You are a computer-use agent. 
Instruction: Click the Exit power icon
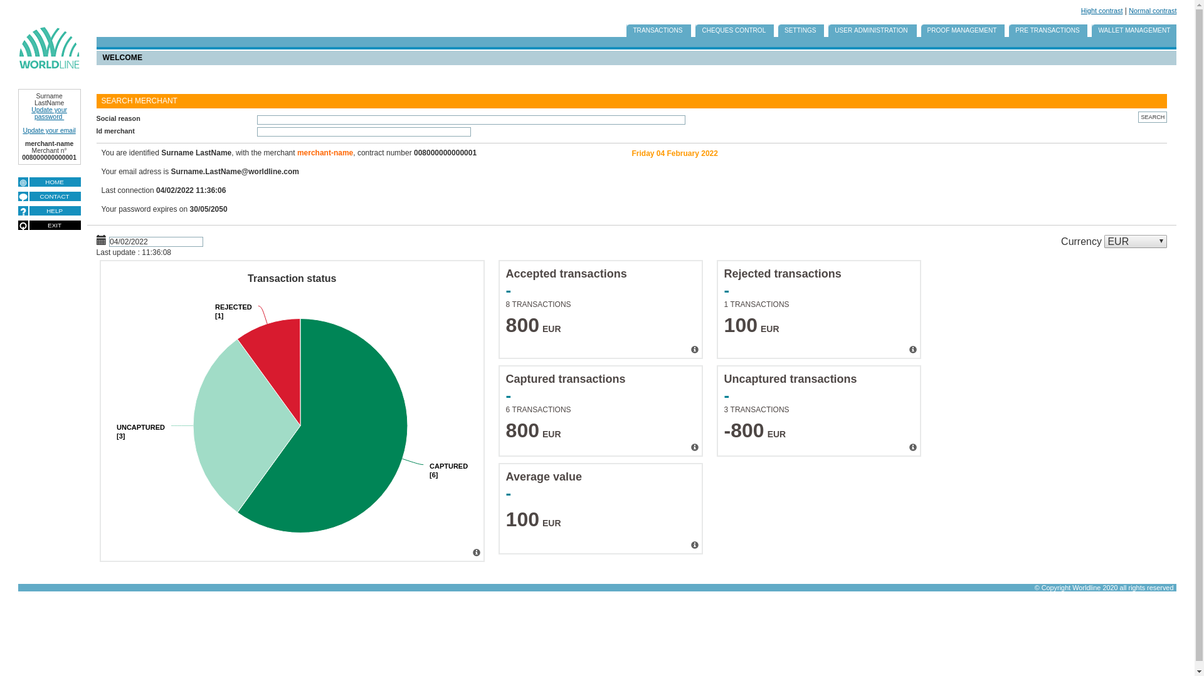[x=23, y=226]
